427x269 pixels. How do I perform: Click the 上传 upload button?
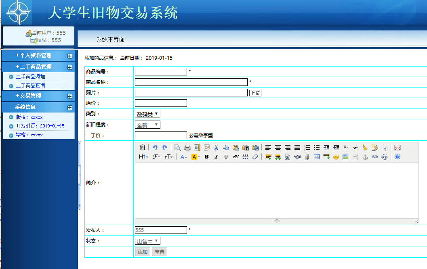click(255, 93)
